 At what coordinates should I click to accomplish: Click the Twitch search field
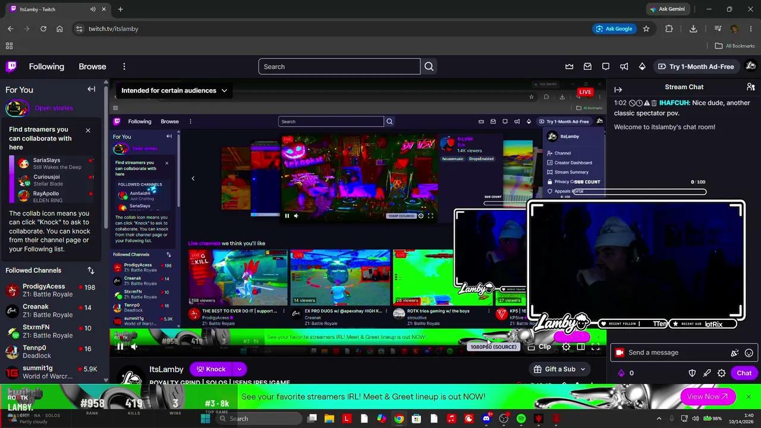(339, 67)
